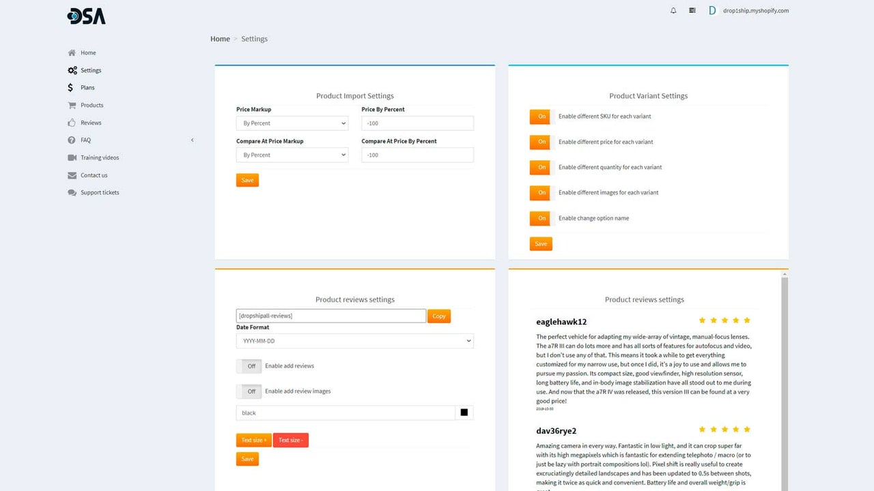874x491 pixels.
Task: Click the DSA logo
Action: [x=87, y=16]
